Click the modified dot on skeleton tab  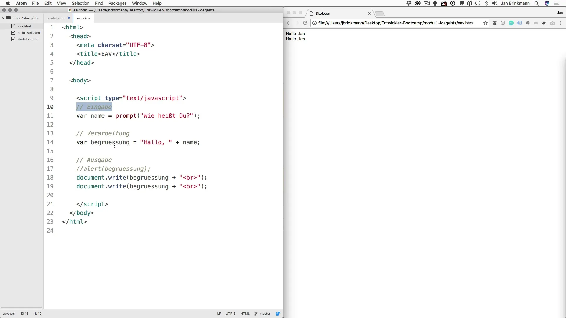[69, 18]
